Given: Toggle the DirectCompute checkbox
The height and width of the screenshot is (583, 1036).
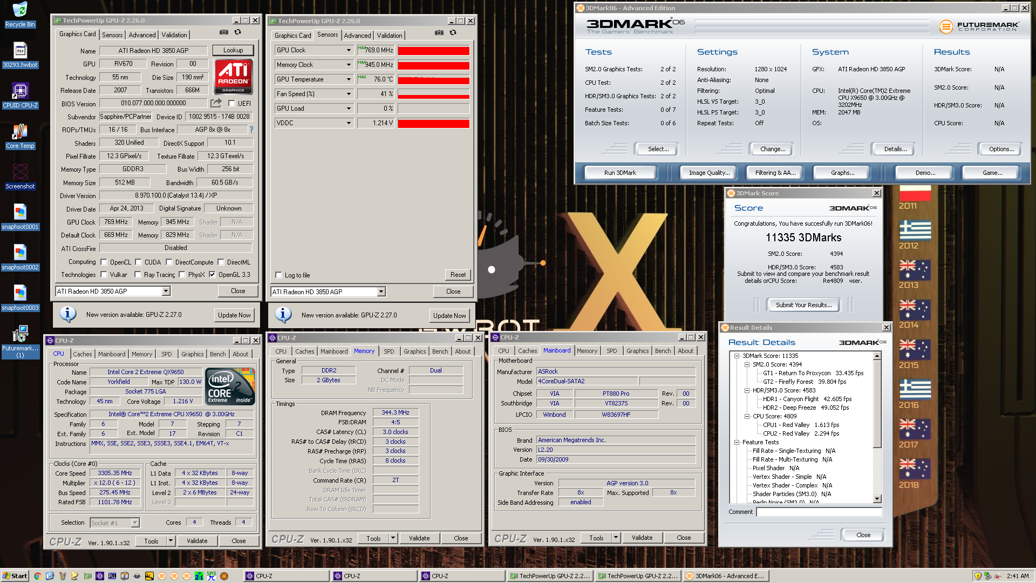Looking at the screenshot, I should pyautogui.click(x=169, y=262).
